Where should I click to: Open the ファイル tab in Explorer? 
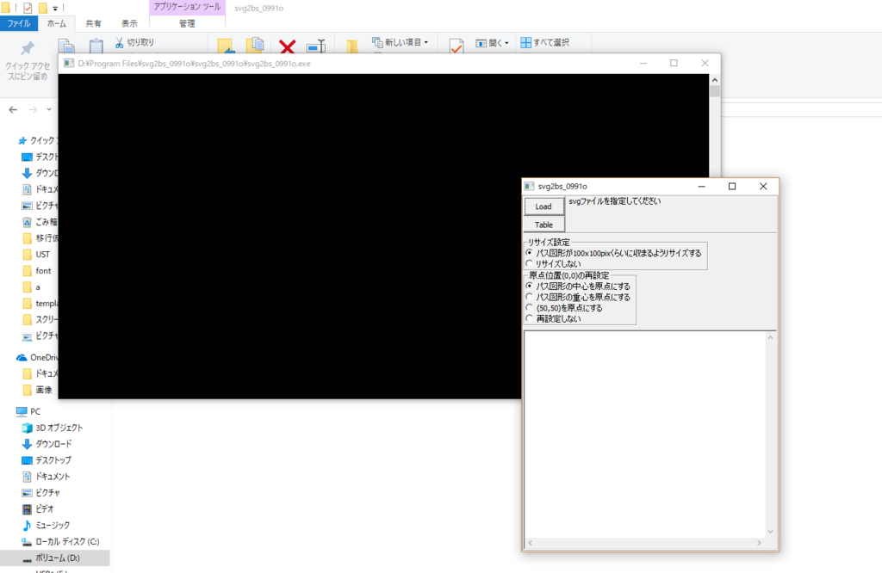[19, 23]
